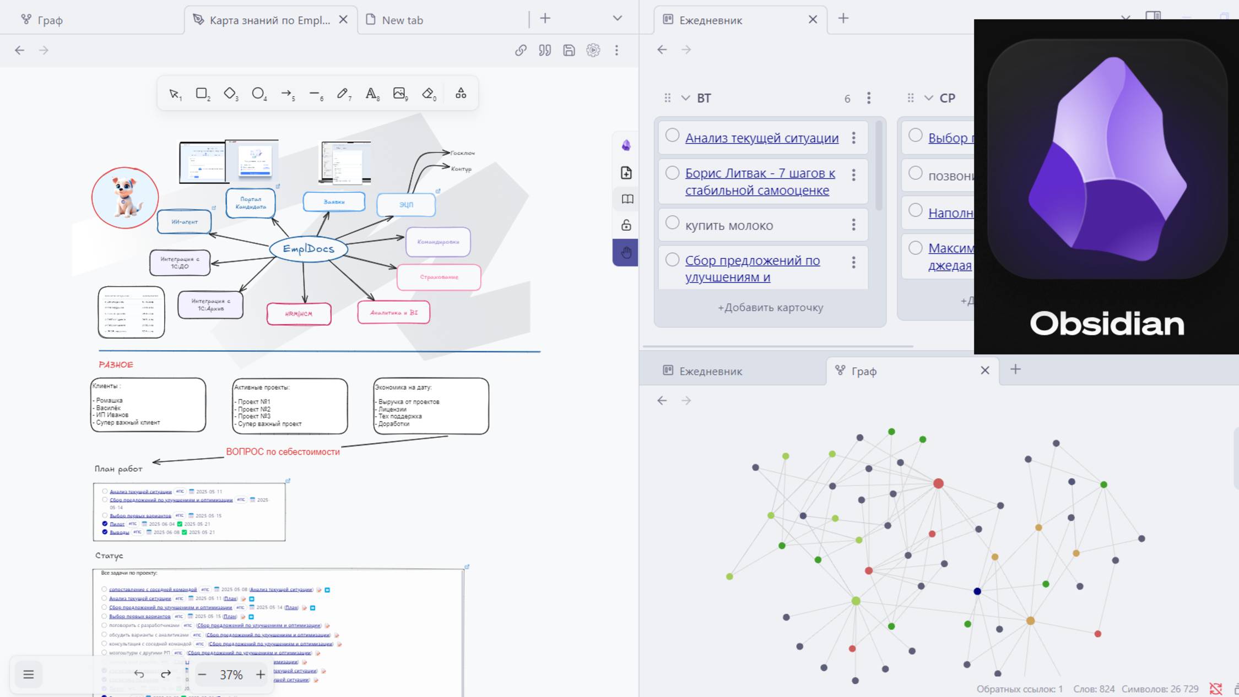1239x697 pixels.
Task: Open menu for Сбор предложений card
Action: click(x=853, y=262)
